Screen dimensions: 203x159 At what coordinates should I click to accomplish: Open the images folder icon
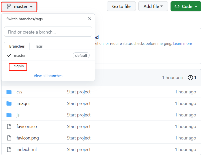(9, 103)
